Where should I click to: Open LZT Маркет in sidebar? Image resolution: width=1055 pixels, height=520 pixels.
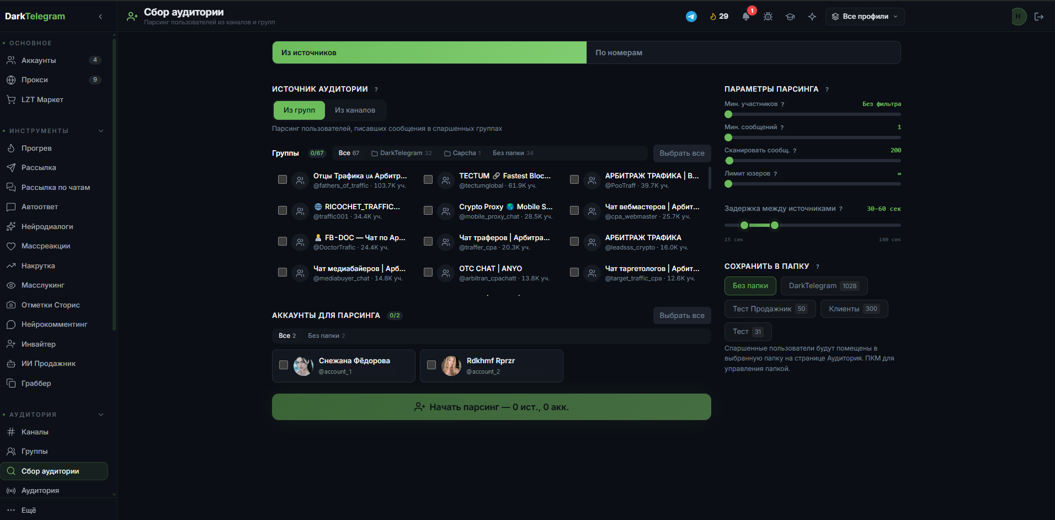point(54,99)
